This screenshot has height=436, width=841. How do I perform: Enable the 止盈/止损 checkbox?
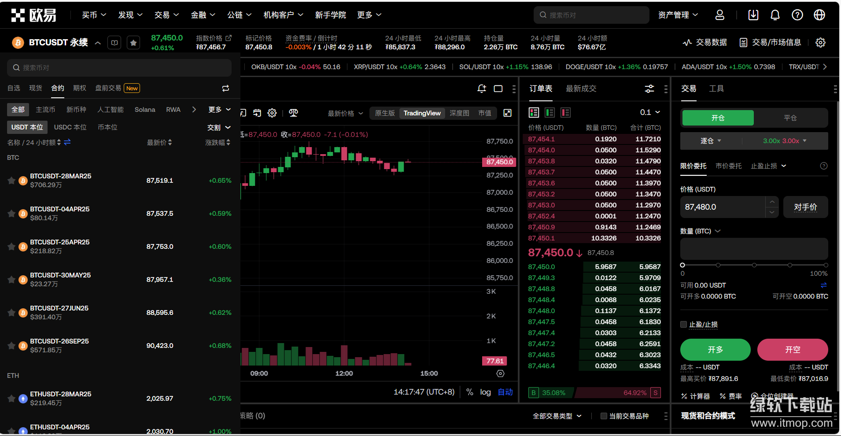684,325
